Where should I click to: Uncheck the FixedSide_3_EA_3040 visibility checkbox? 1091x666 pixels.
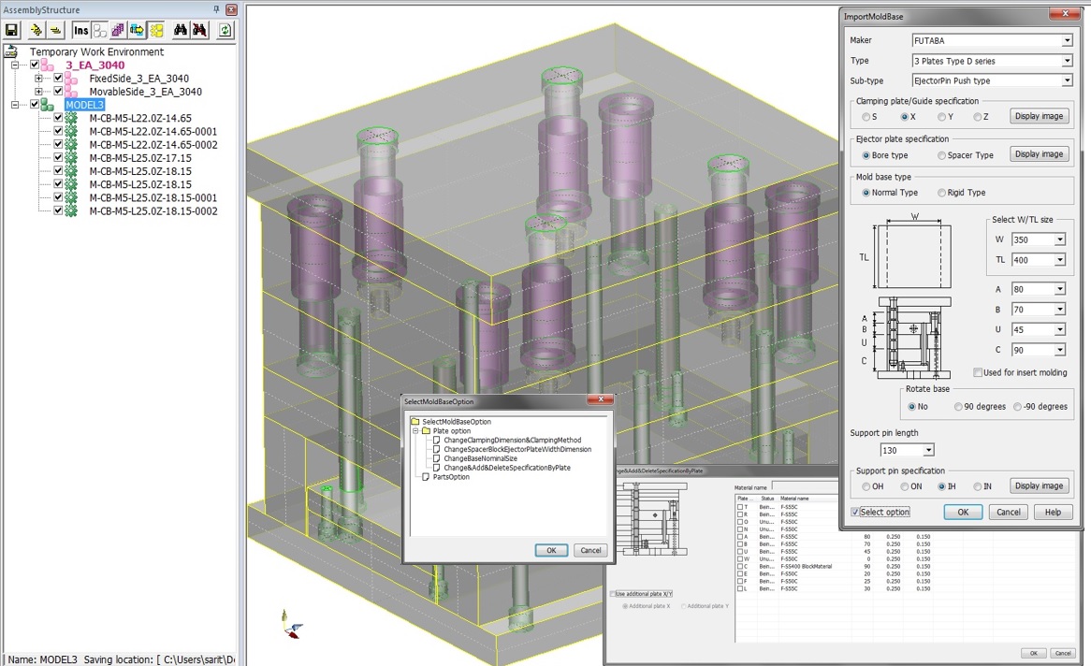point(58,79)
